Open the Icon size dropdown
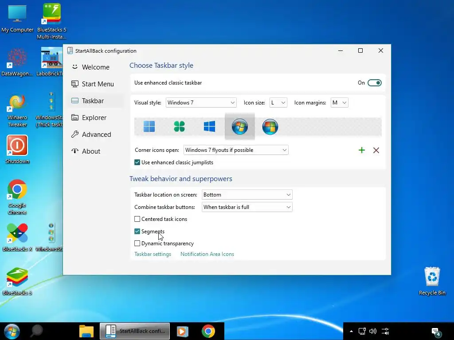This screenshot has height=340, width=454. coord(278,103)
